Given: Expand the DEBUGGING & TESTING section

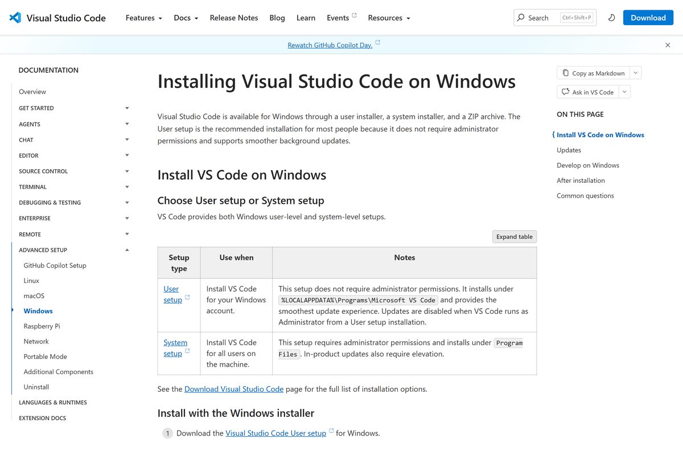Looking at the screenshot, I should point(74,203).
